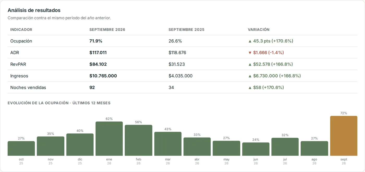Viewport: 365px width, 172px height.
Task: Select the abr 26 occupancy bar
Action: coord(197,147)
